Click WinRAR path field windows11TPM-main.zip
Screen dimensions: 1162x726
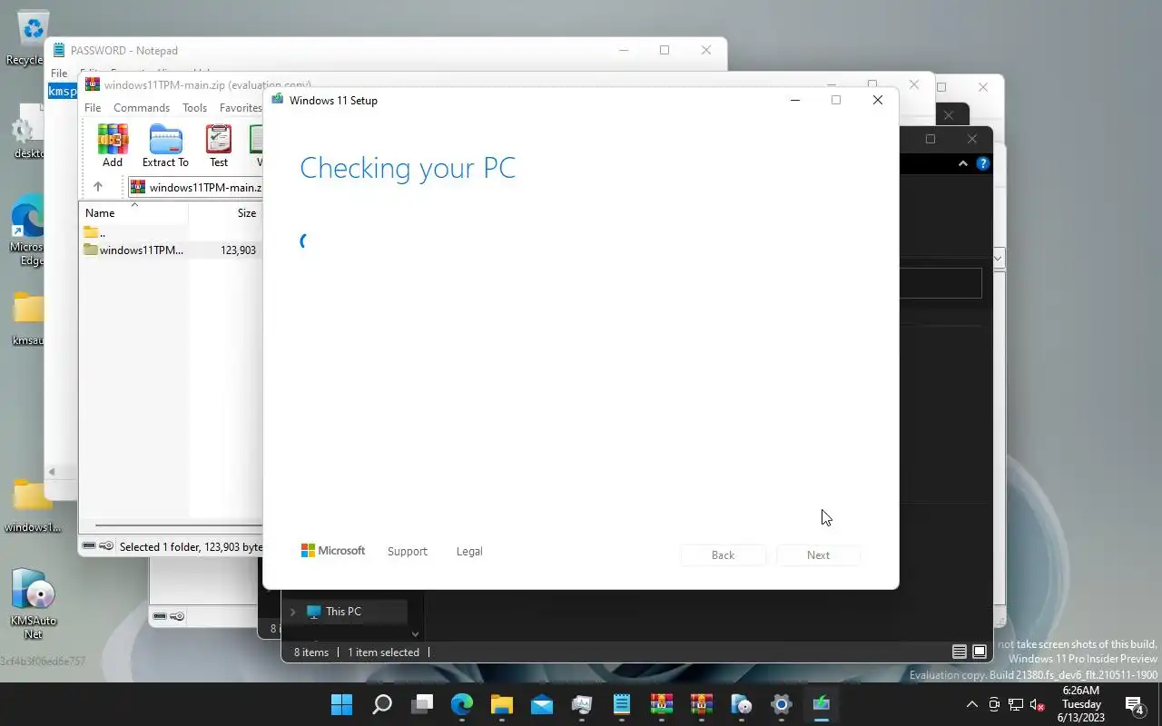pyautogui.click(x=195, y=187)
